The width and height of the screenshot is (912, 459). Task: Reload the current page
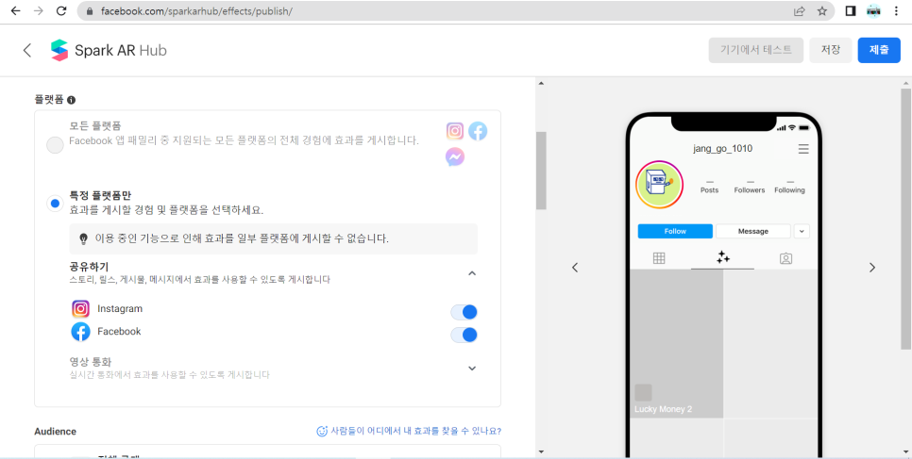(x=61, y=11)
